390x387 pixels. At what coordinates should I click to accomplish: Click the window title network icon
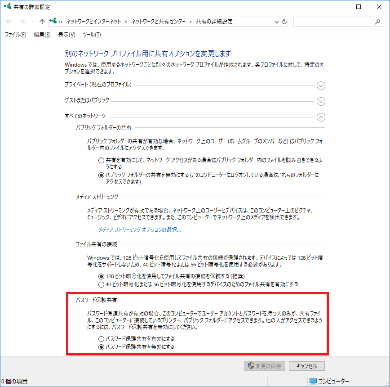pos(8,6)
